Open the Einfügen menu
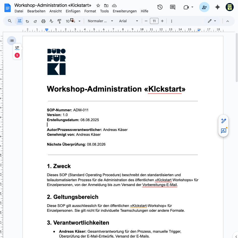The height and width of the screenshot is (238, 238). coord(73,11)
